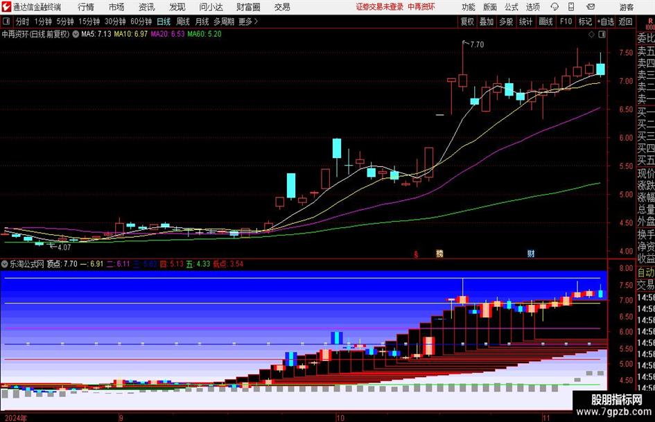The image size is (655, 422).
Task: Open the 市场 menu
Action: coord(116,7)
